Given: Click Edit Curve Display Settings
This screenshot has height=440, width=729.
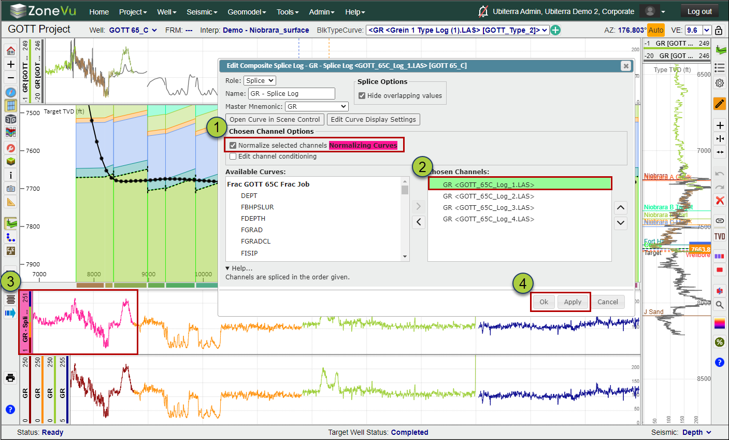Looking at the screenshot, I should (373, 120).
